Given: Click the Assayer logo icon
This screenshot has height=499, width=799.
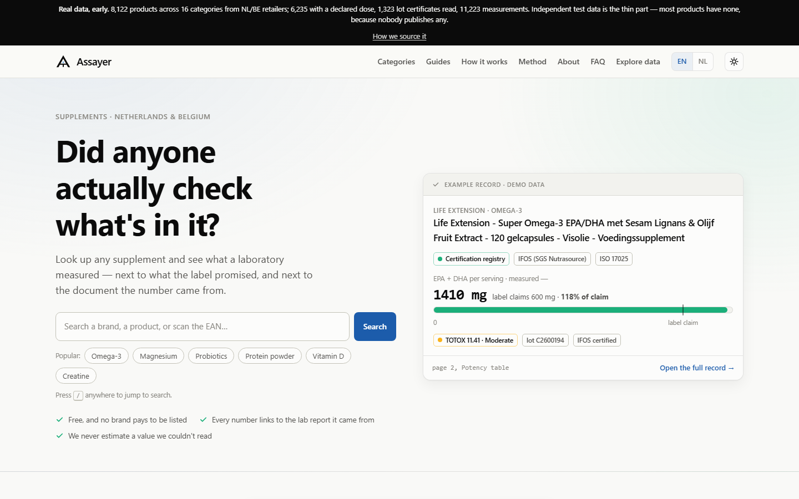Looking at the screenshot, I should click(x=63, y=62).
